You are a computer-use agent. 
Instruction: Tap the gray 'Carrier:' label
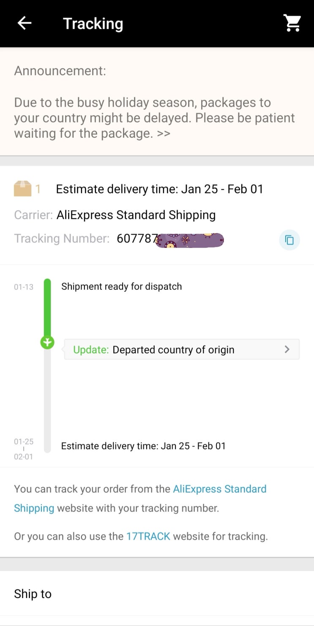[33, 215]
